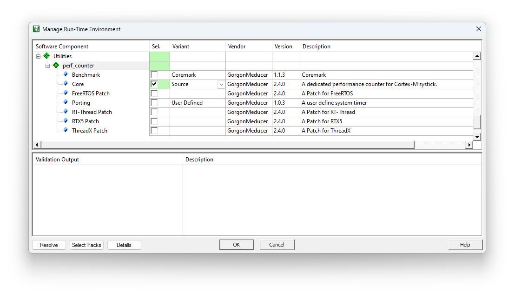The height and width of the screenshot is (300, 515).
Task: Select the RT-Thread Patch tree row
Action: point(92,112)
